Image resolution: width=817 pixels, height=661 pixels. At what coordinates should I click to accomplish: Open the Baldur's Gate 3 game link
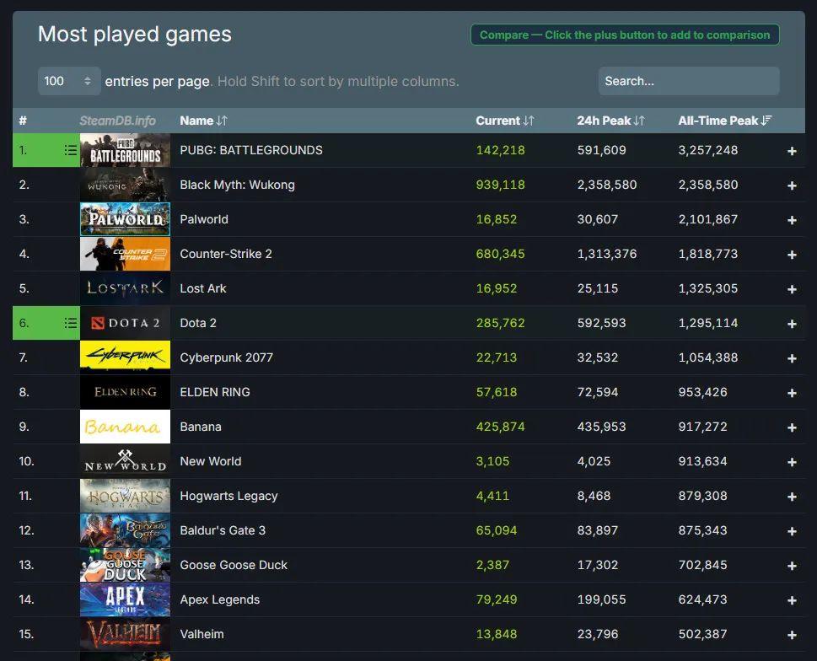tap(223, 530)
